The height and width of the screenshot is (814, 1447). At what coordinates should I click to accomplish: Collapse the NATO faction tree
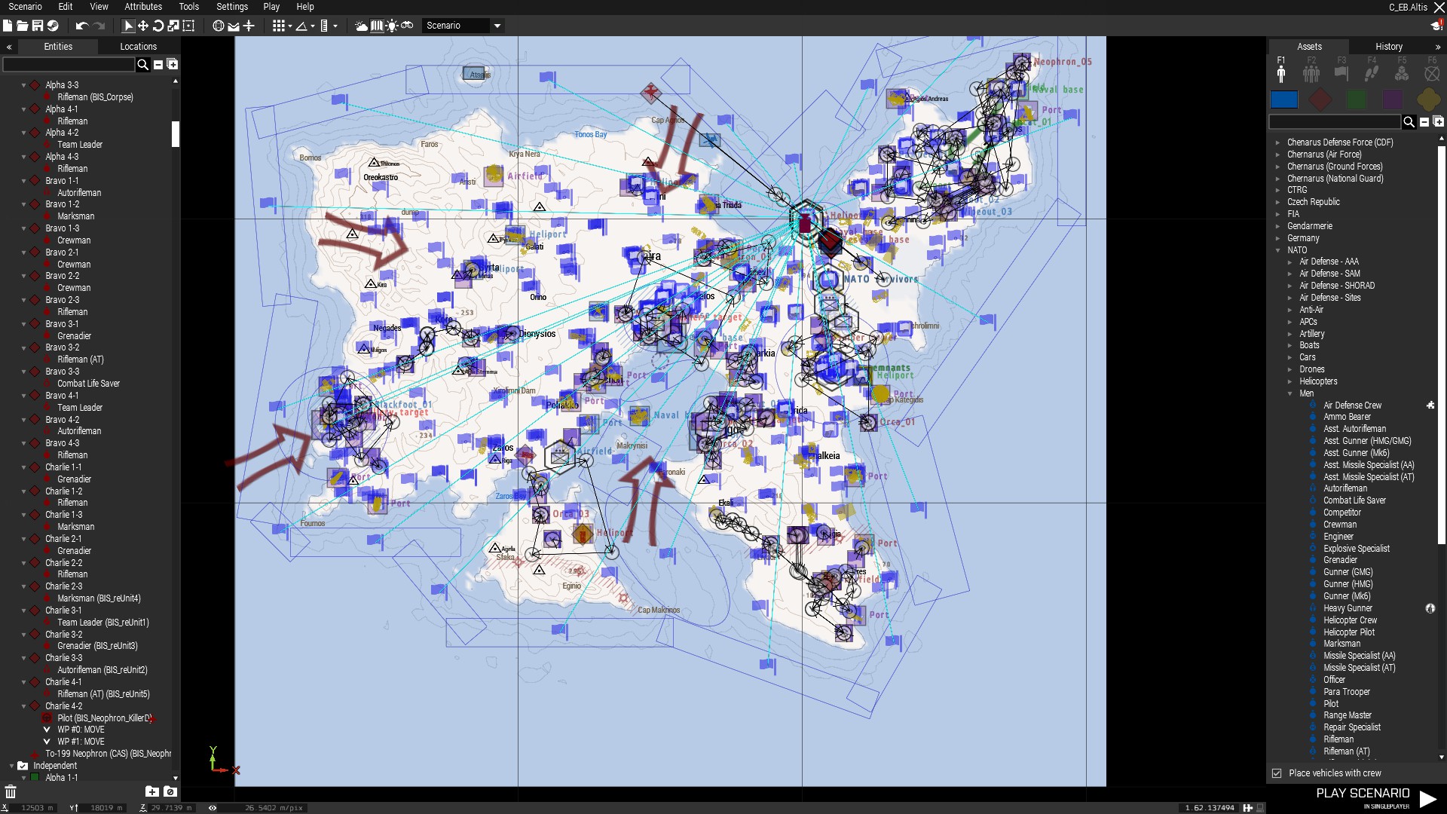pyautogui.click(x=1277, y=250)
